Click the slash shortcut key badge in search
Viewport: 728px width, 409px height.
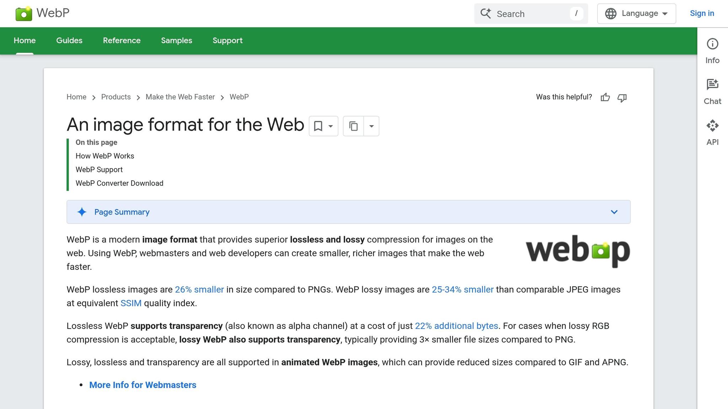click(x=576, y=13)
